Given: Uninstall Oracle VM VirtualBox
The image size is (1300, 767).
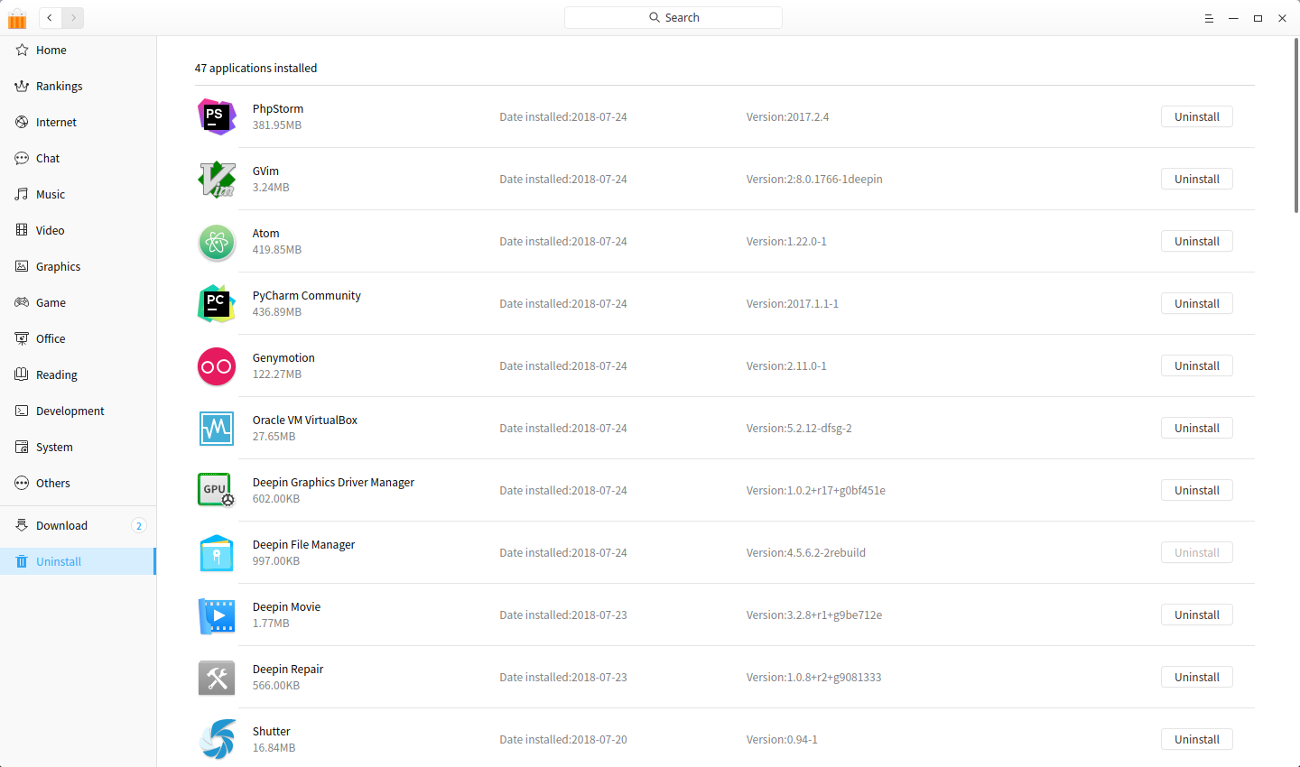Looking at the screenshot, I should (1197, 429).
